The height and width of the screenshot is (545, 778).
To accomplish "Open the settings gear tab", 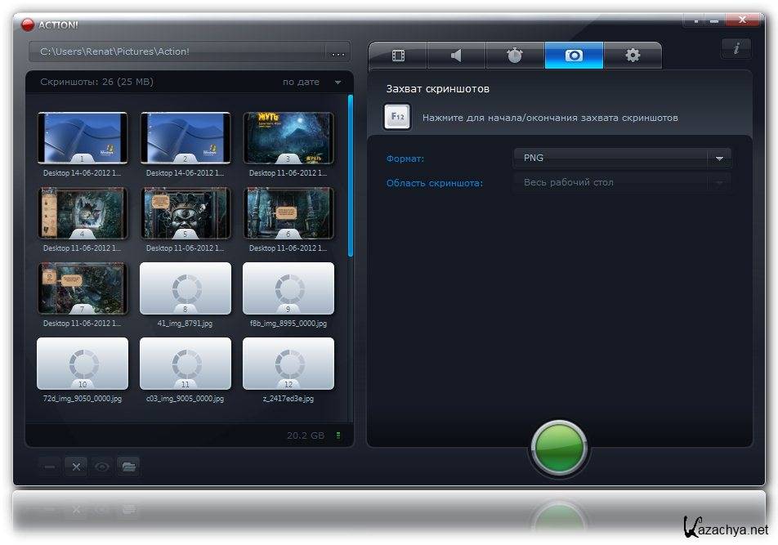I will 633,56.
